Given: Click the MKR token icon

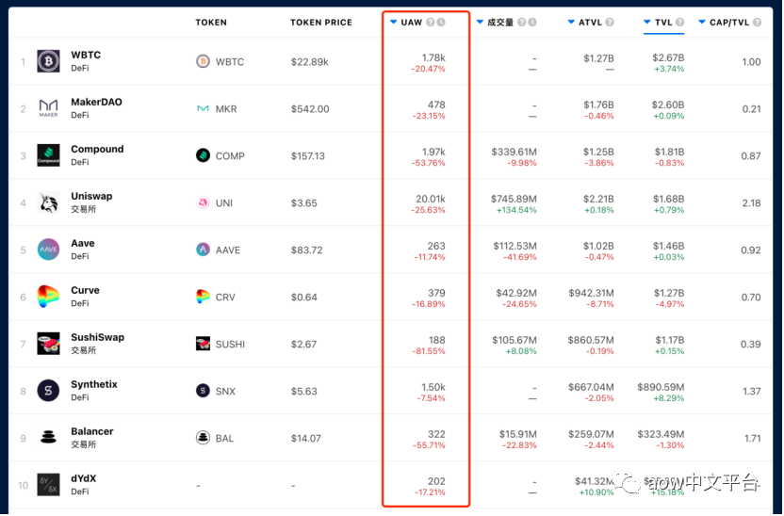Looking at the screenshot, I should 203,108.
